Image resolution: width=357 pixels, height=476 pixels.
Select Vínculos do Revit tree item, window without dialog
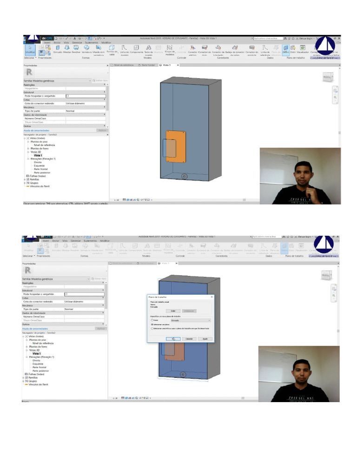point(38,186)
